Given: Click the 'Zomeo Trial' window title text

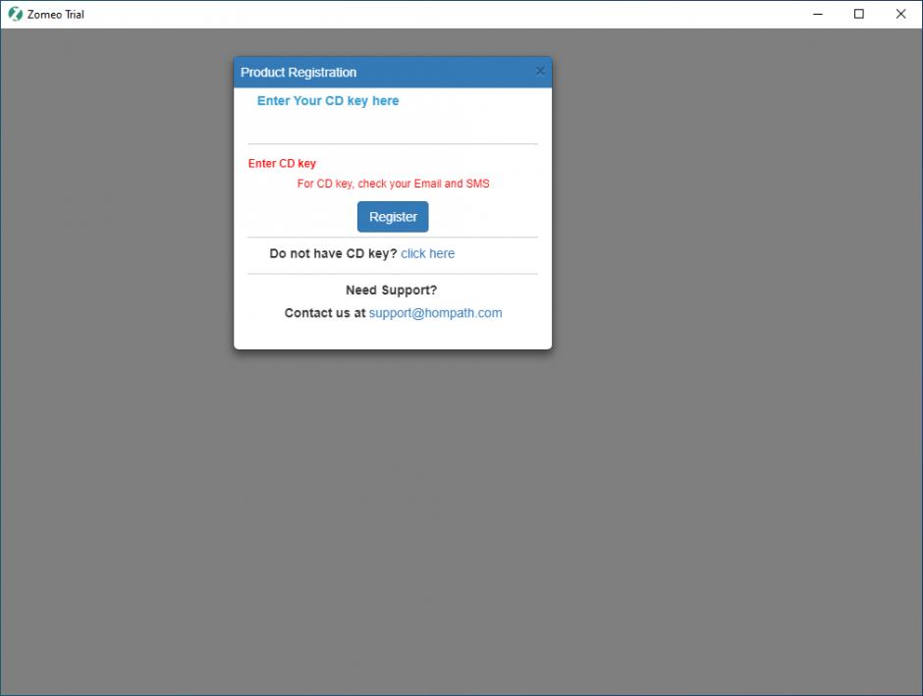Looking at the screenshot, I should [x=56, y=14].
